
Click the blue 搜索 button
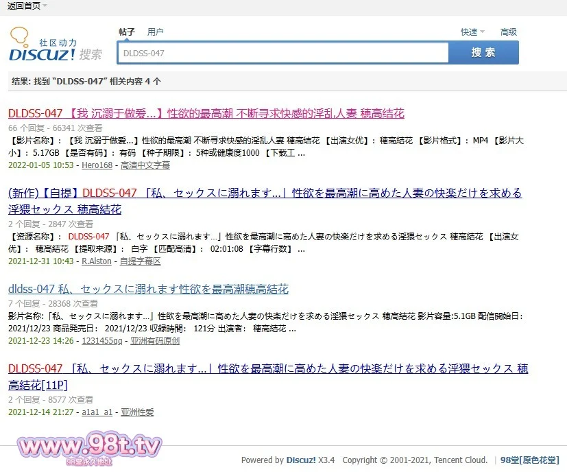click(483, 53)
